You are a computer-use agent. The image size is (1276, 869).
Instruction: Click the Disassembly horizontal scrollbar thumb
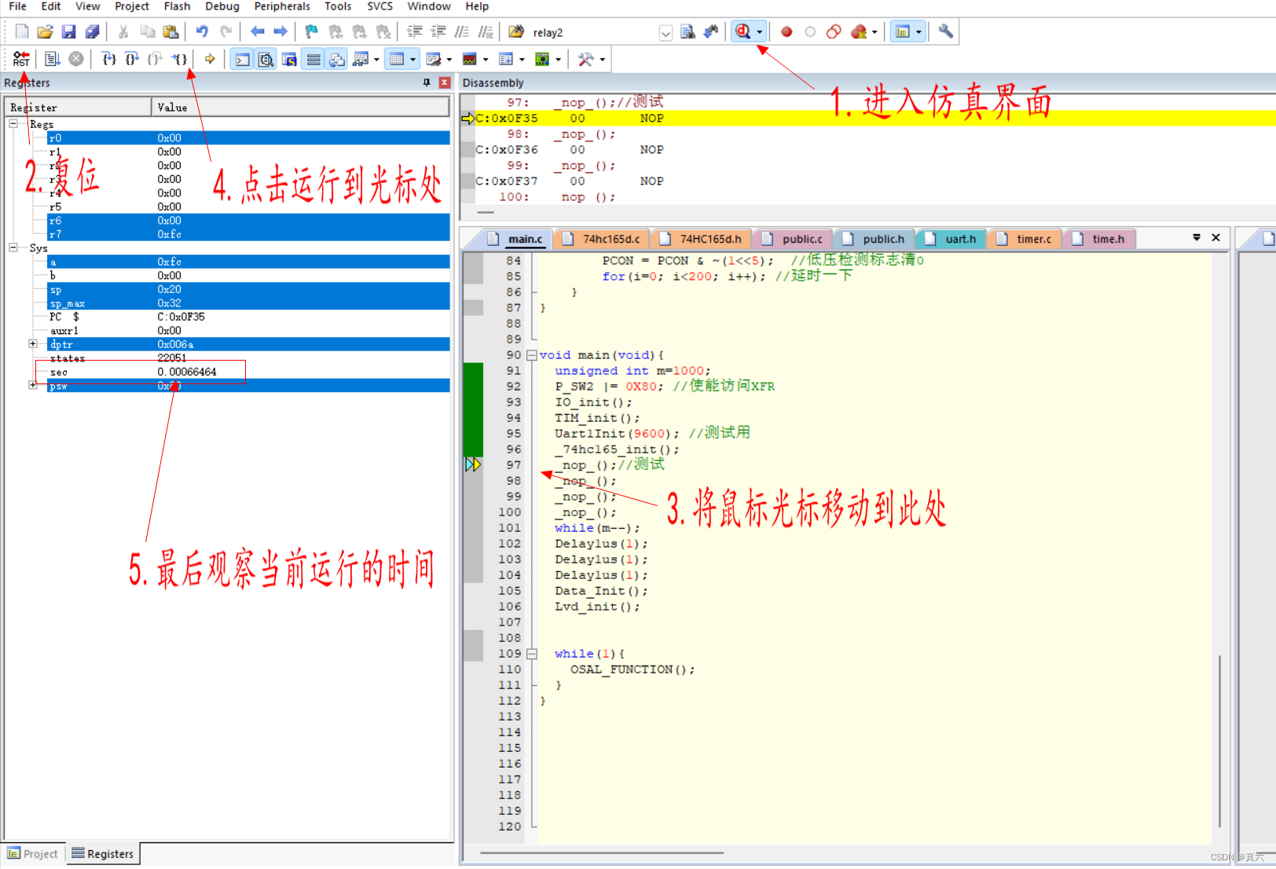(x=486, y=212)
